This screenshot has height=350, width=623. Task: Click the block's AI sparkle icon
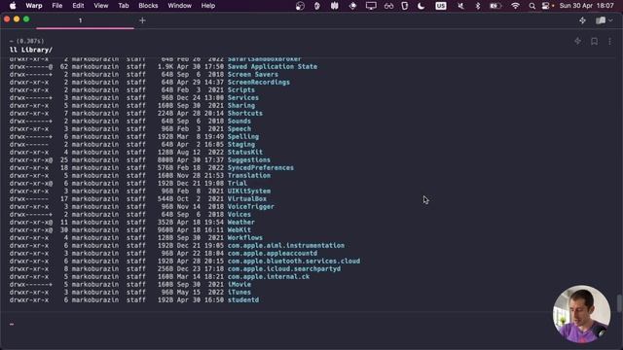(x=577, y=41)
